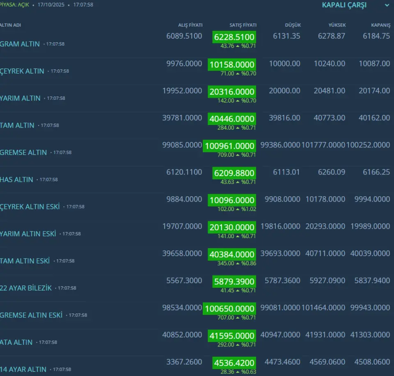Image resolution: width=394 pixels, height=376 pixels.
Task: Open the GREMSE ALTIN ESKİ row
Action: [31, 315]
